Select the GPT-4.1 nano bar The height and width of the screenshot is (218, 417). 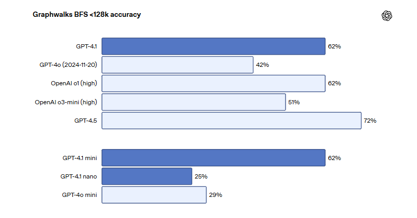tap(147, 176)
